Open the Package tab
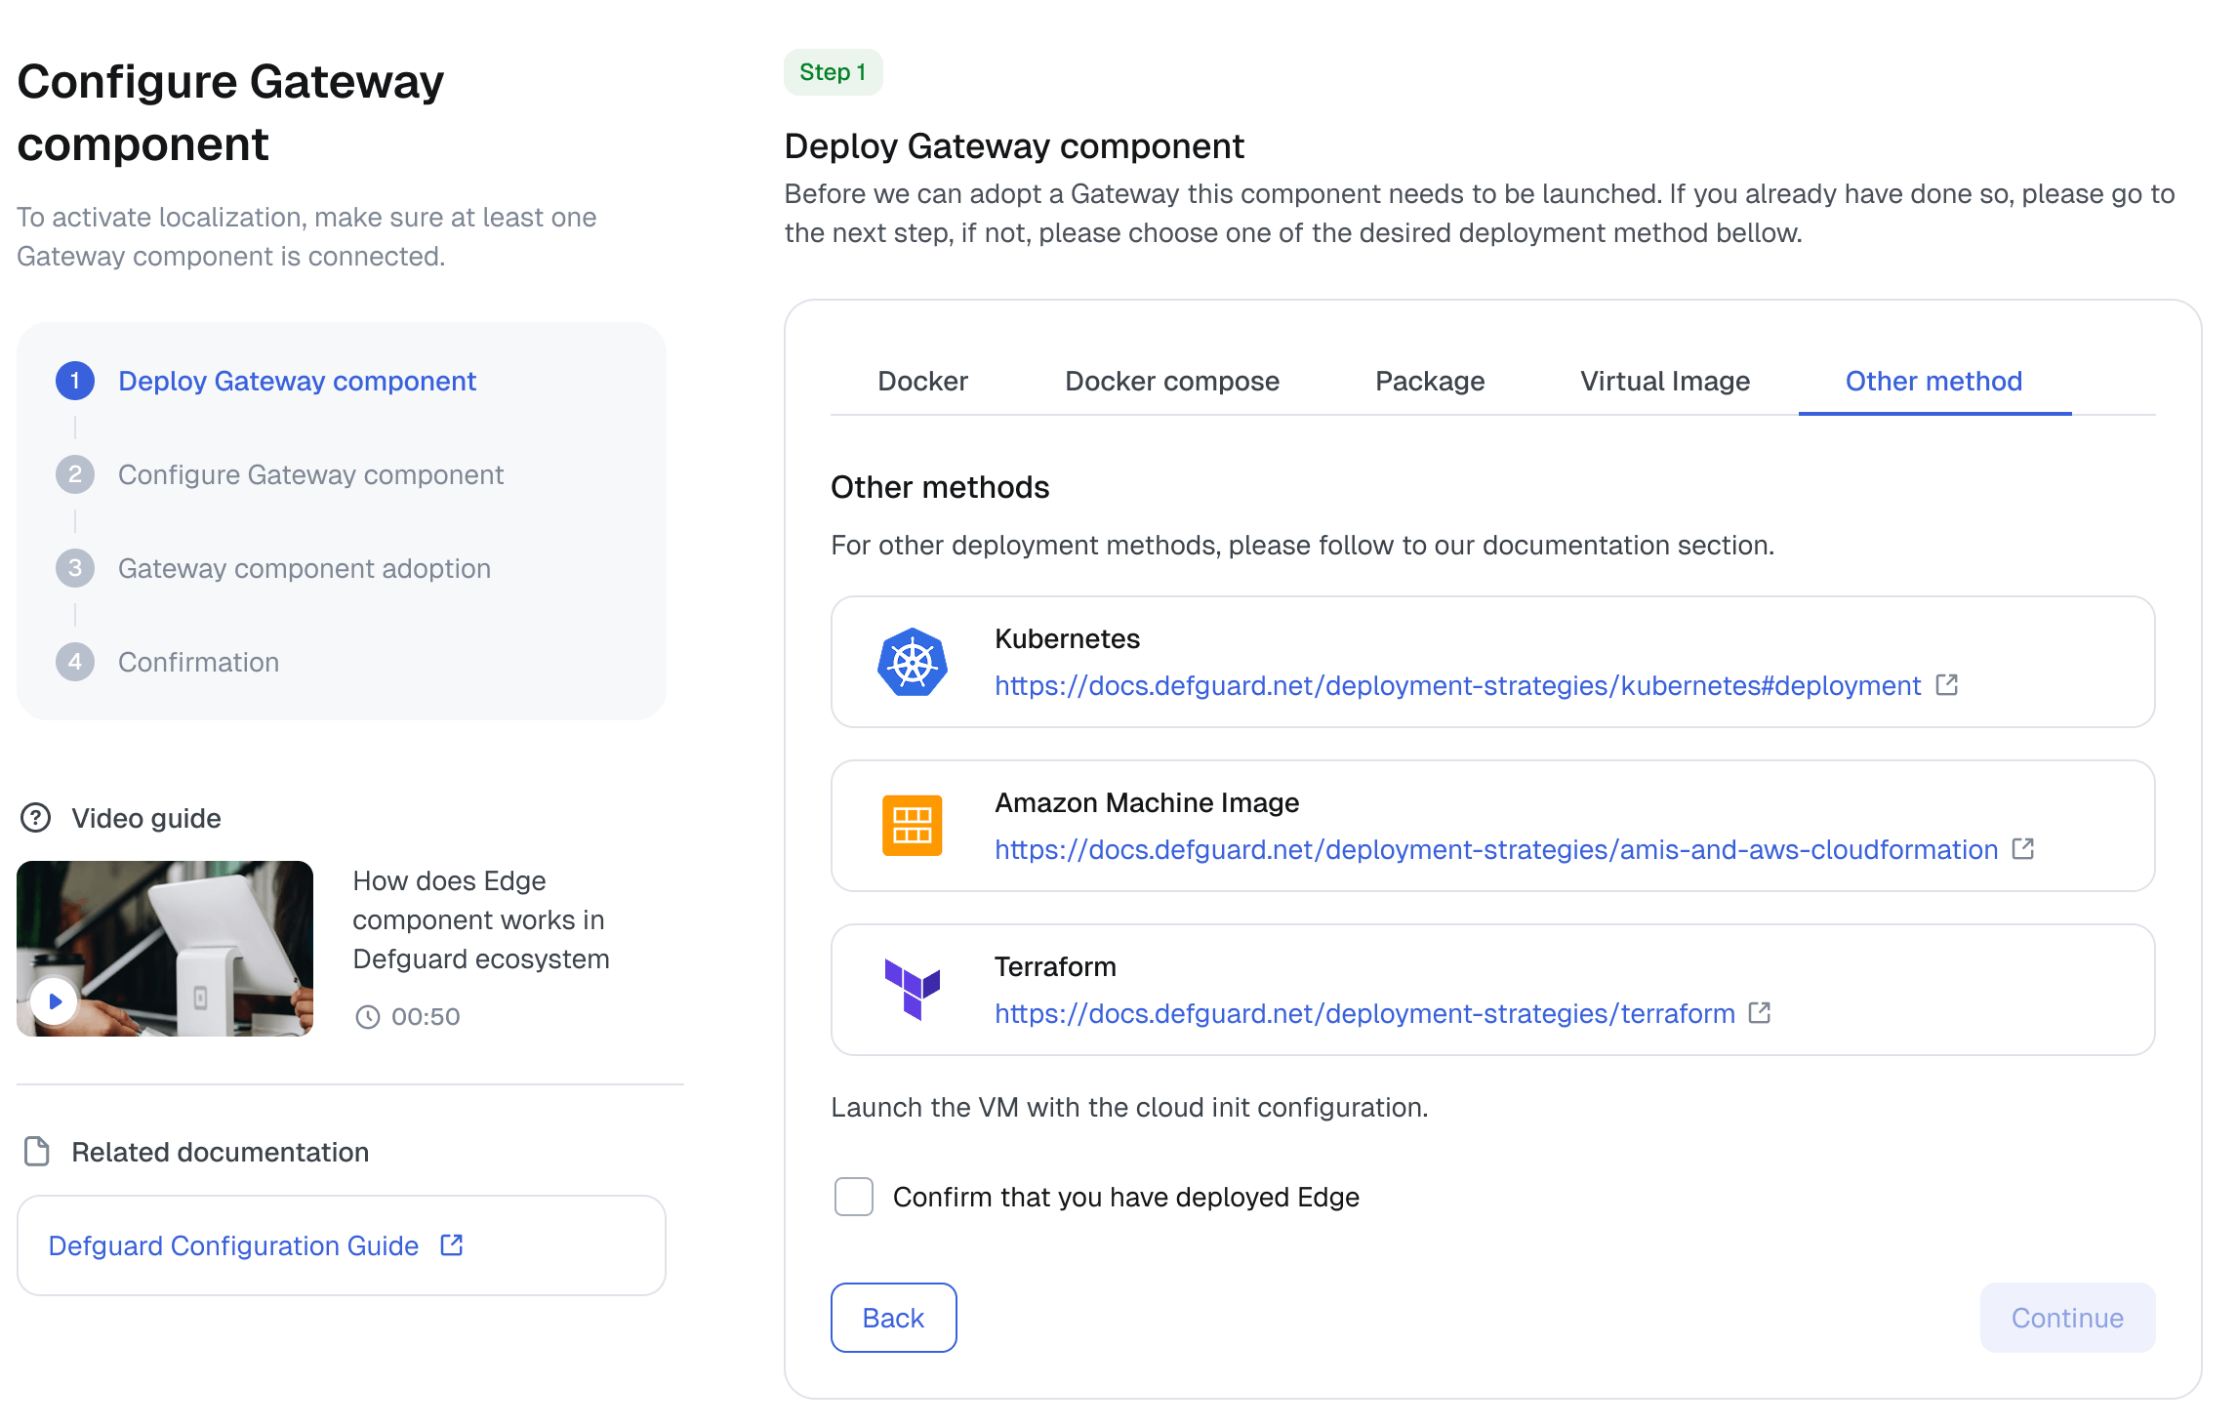This screenshot has height=1427, width=2238. point(1429,381)
